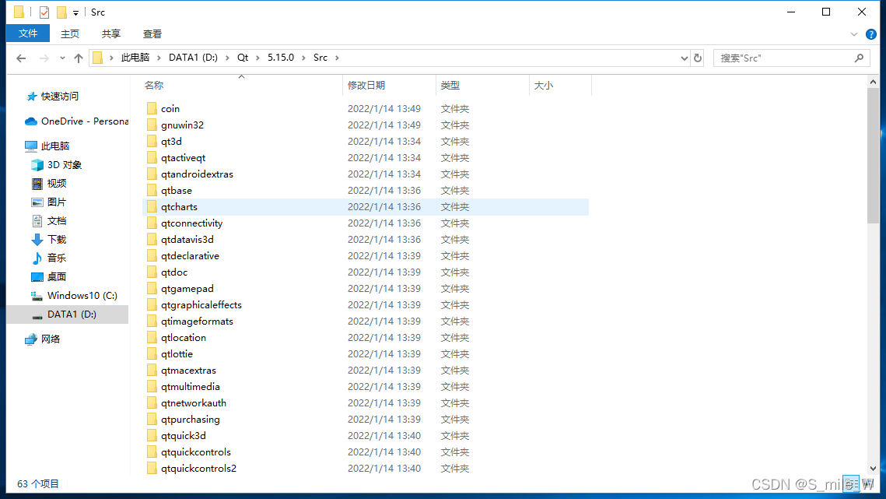Expand the ribbon with chevron
Screen dimensions: 886x499
(x=854, y=34)
